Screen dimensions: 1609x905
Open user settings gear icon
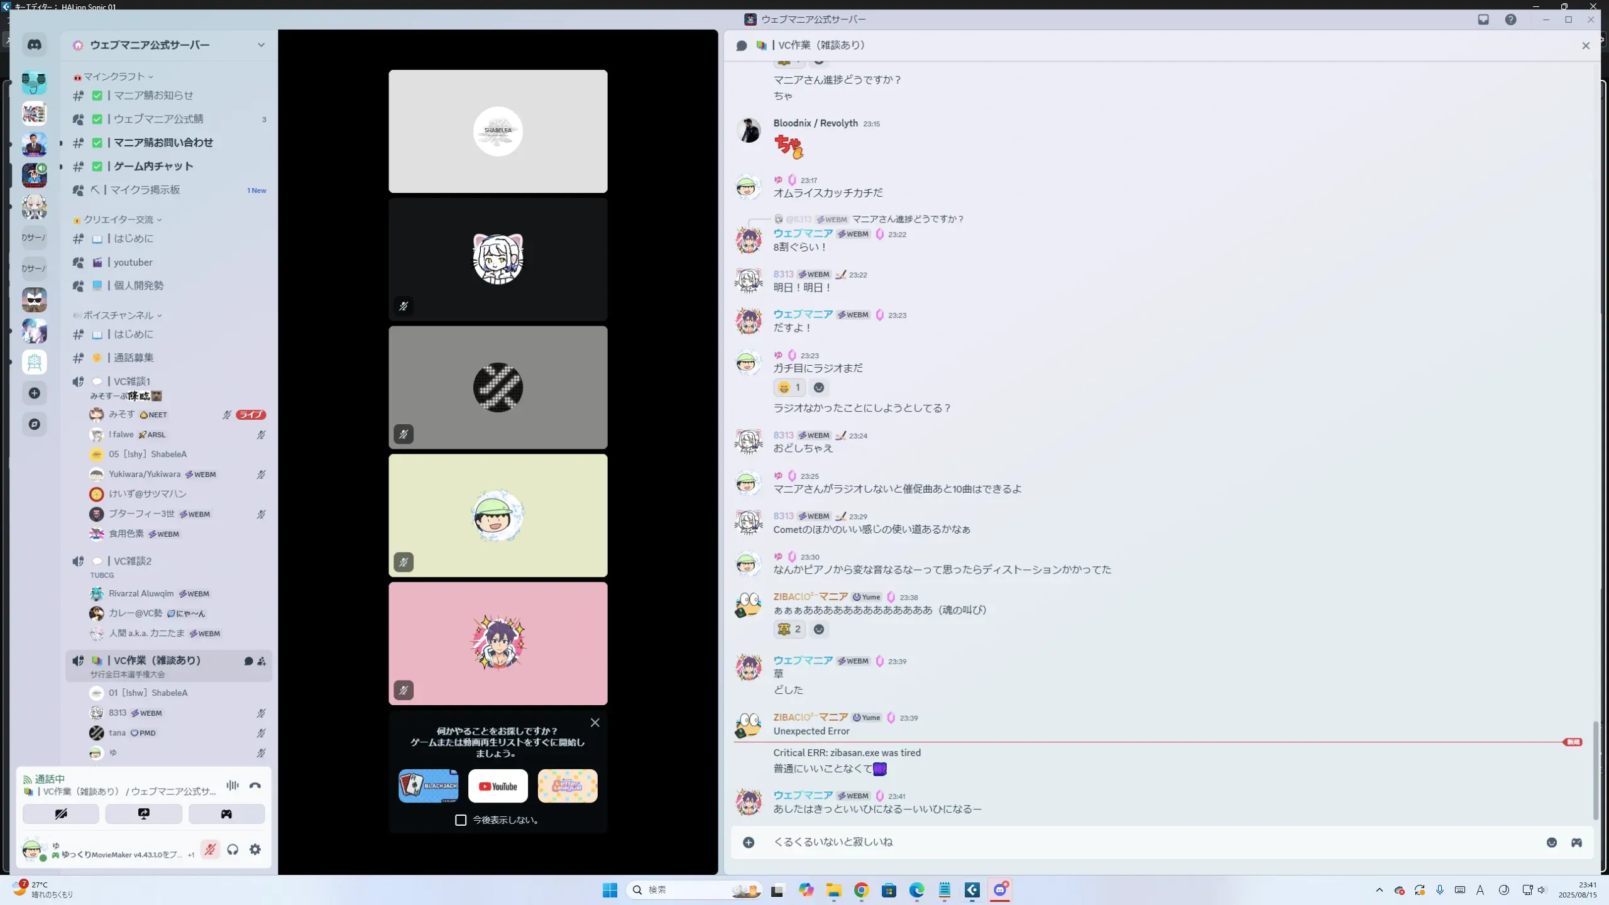255,850
